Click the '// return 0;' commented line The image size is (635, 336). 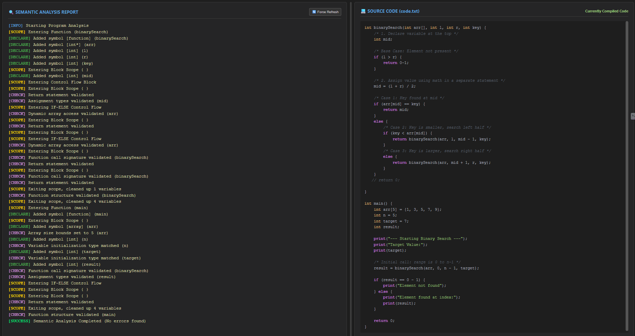coord(385,180)
